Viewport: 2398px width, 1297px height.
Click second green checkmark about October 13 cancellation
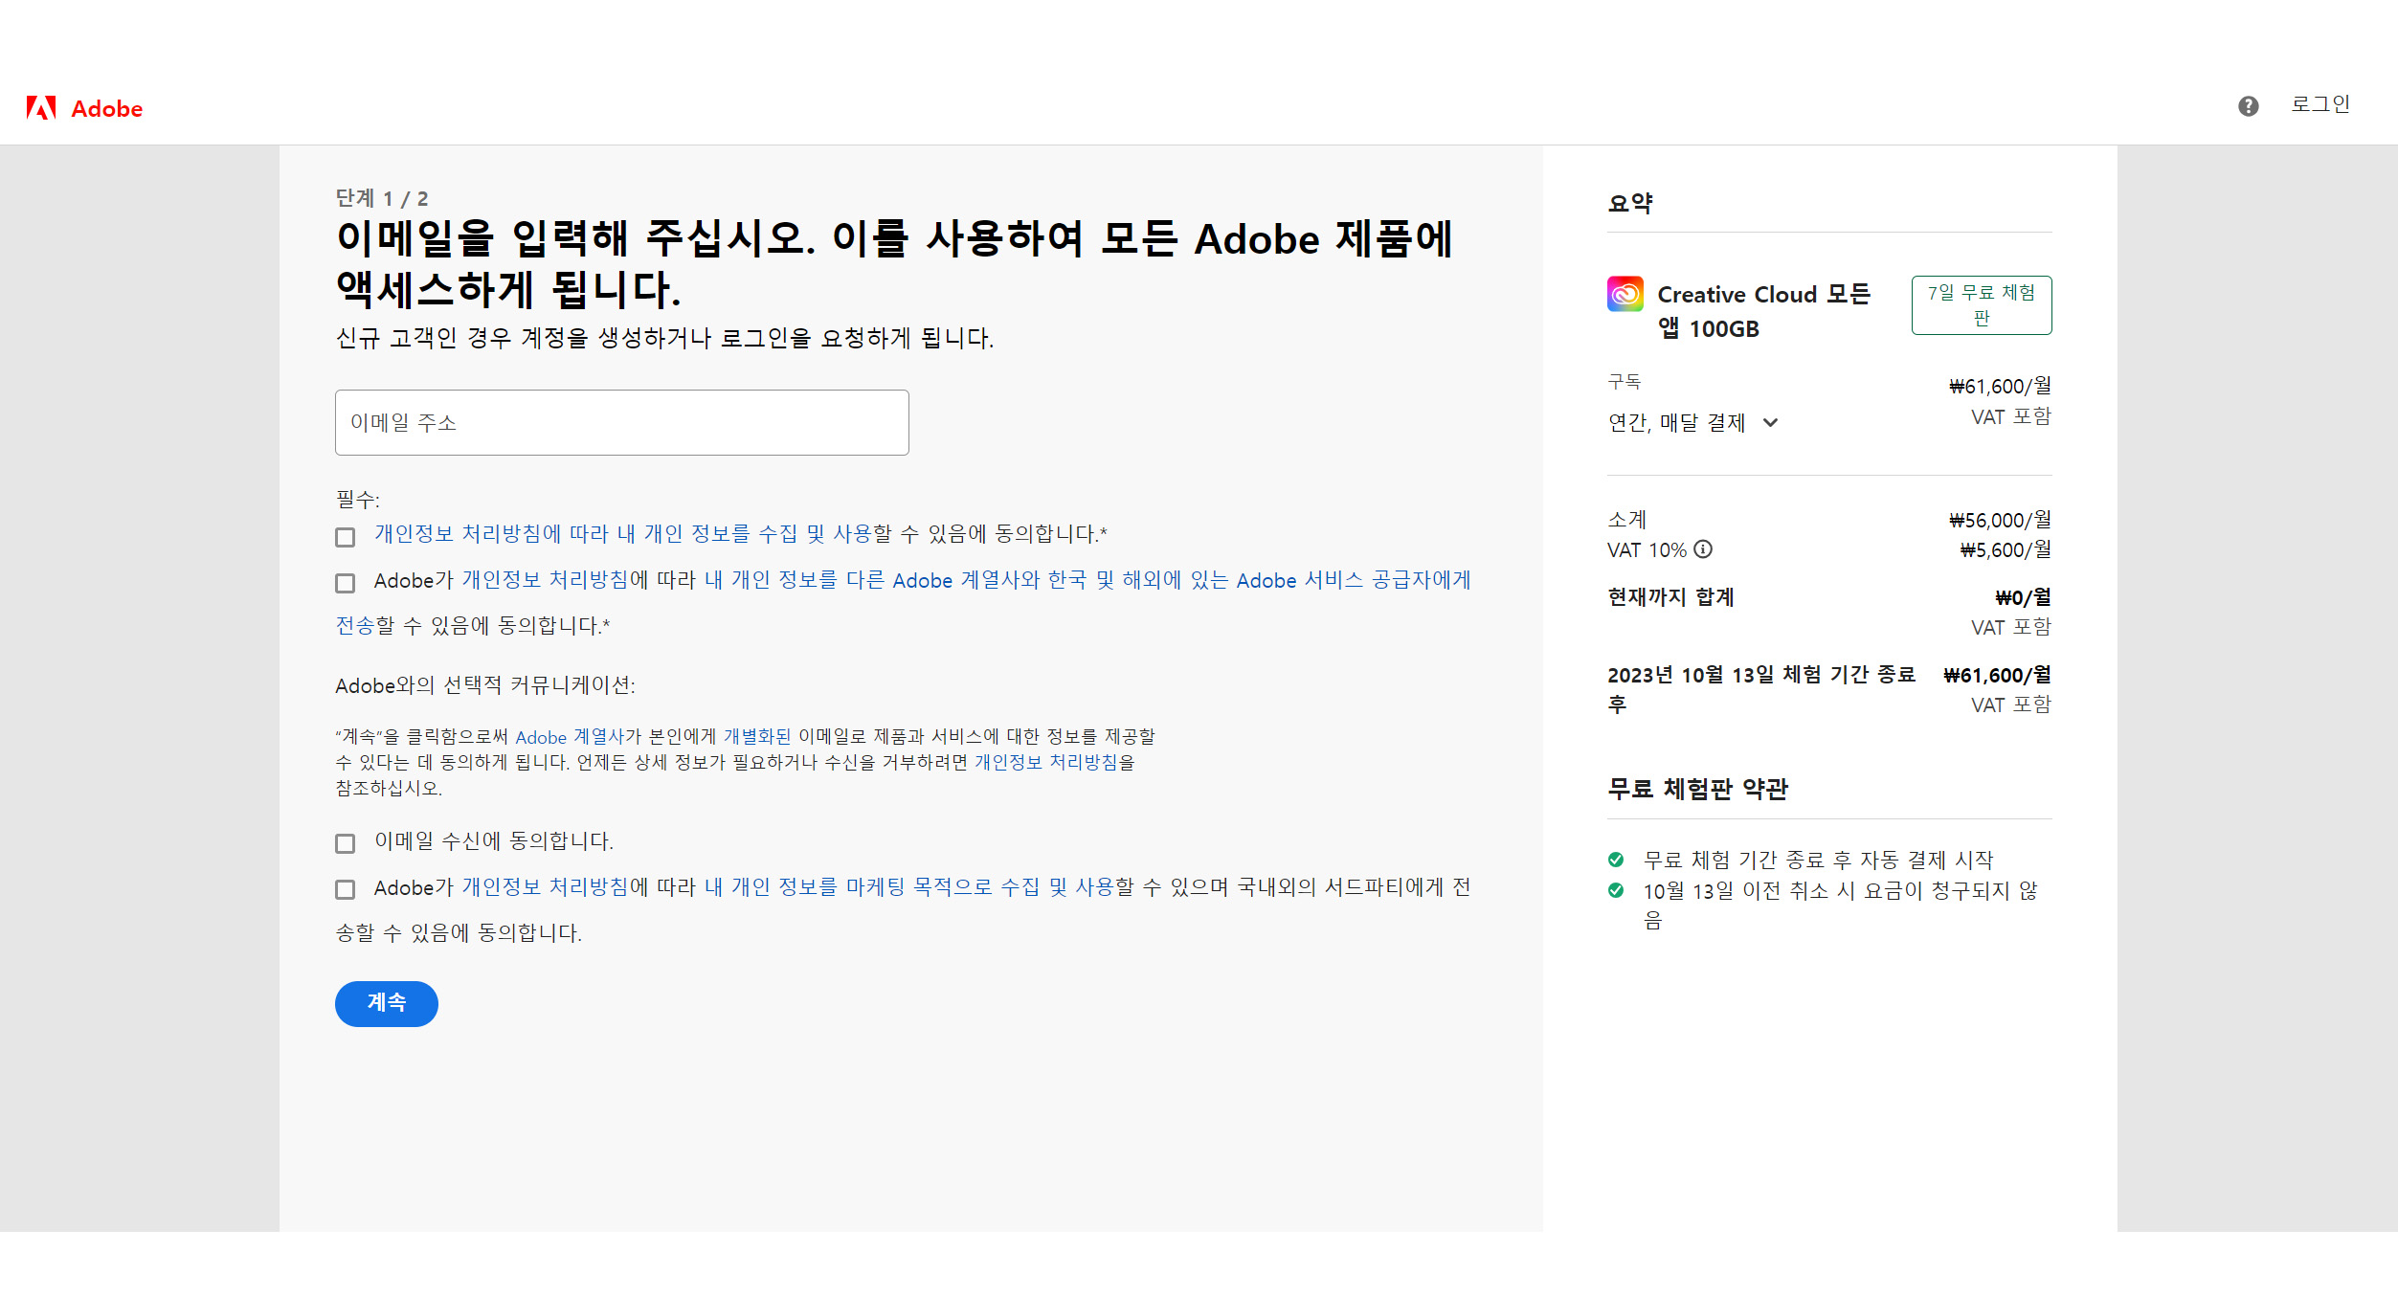click(1616, 890)
